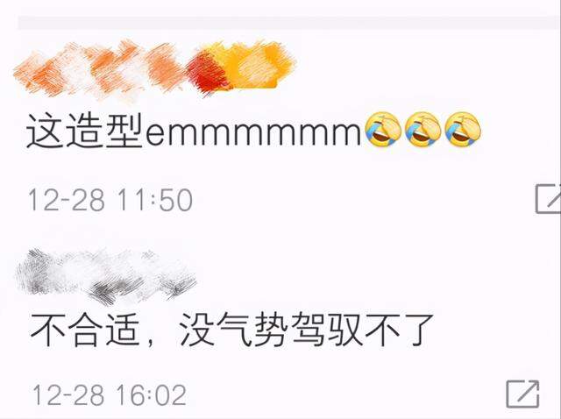
Task: Click the 11:50 time under the first comment
Action: [x=154, y=200]
